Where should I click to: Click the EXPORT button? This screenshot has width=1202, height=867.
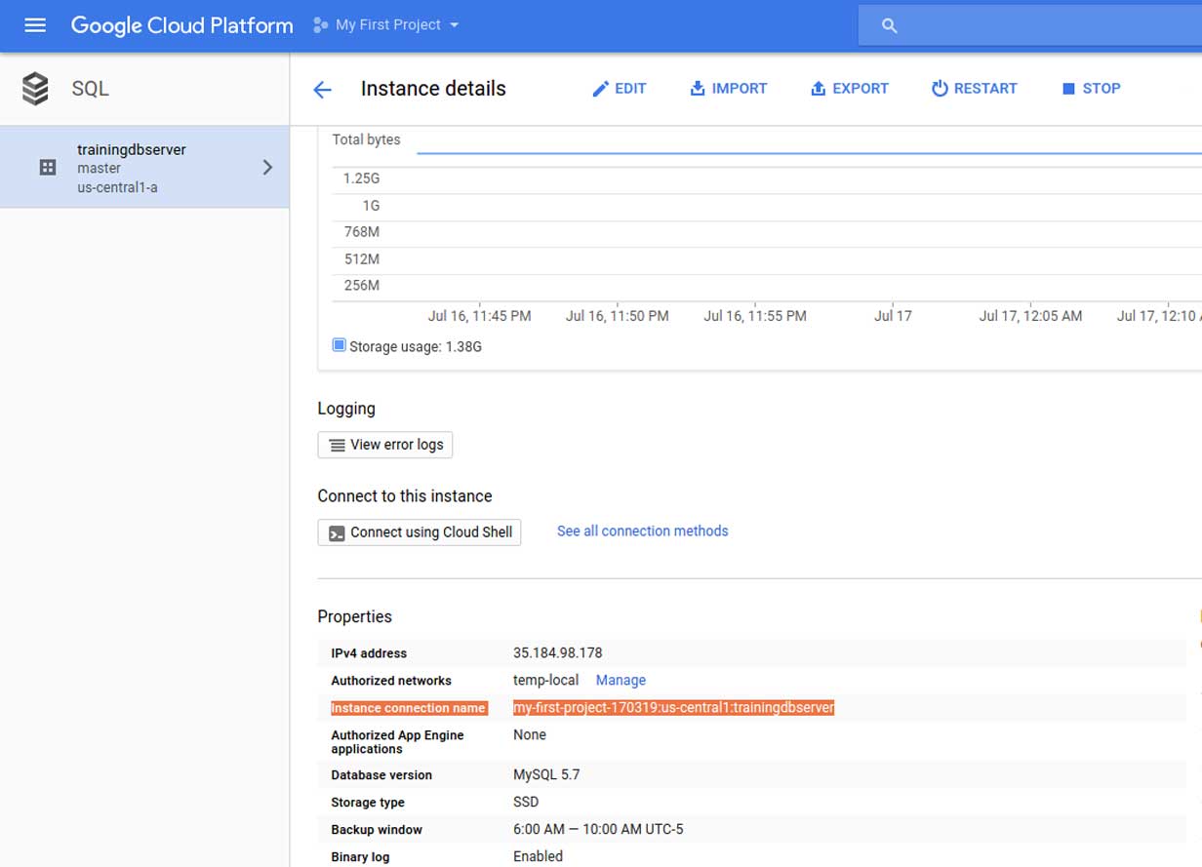click(850, 89)
